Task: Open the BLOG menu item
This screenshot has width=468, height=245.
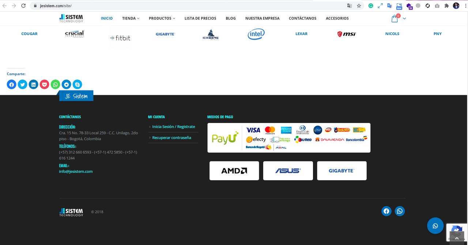Action: (231, 18)
